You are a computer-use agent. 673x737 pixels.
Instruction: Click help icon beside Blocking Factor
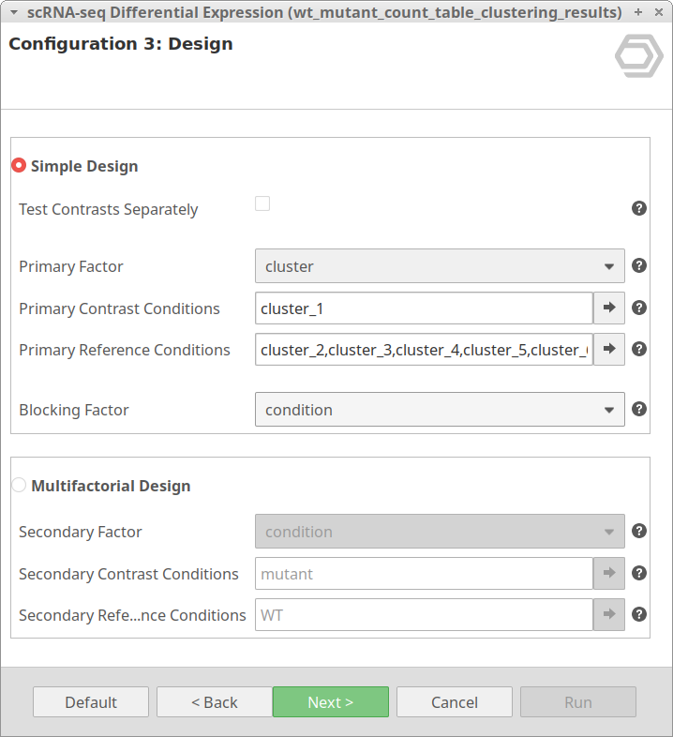pos(639,409)
